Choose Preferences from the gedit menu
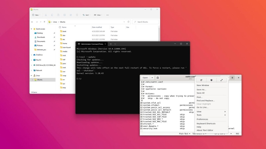Image resolution: width=266 pixels, height=149 pixels. tap(202, 119)
